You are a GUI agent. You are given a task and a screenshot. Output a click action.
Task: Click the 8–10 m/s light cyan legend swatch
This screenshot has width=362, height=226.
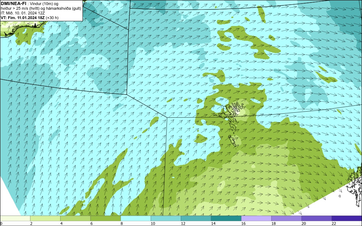[136, 218]
